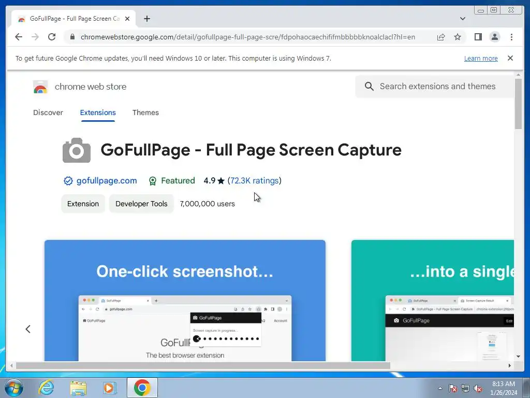Image resolution: width=530 pixels, height=398 pixels.
Task: Click the GoFullPage extension title heading
Action: point(251,150)
